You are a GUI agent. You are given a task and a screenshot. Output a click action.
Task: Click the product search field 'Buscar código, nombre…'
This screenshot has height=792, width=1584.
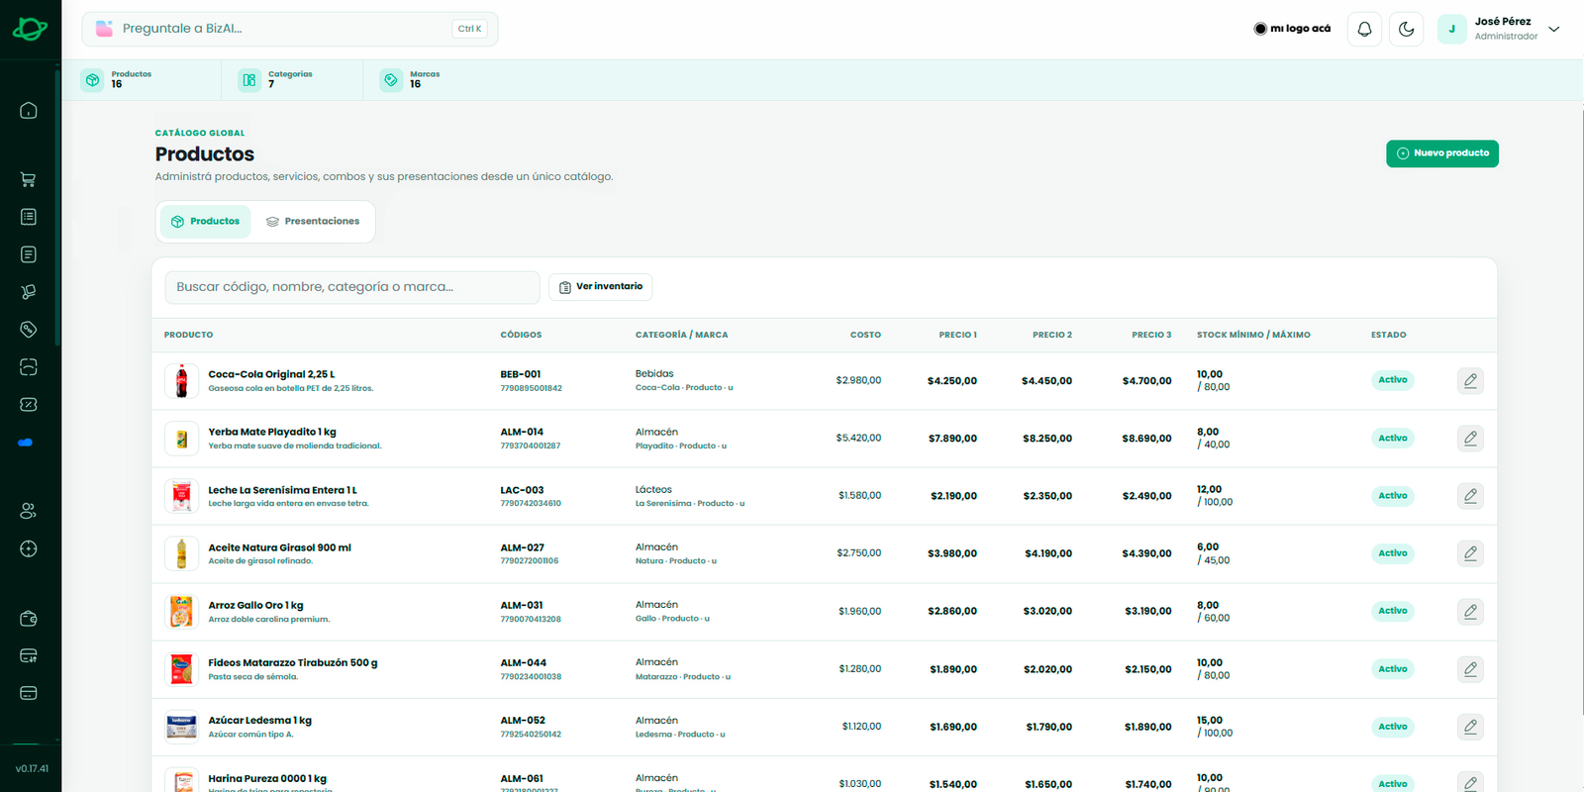352,287
